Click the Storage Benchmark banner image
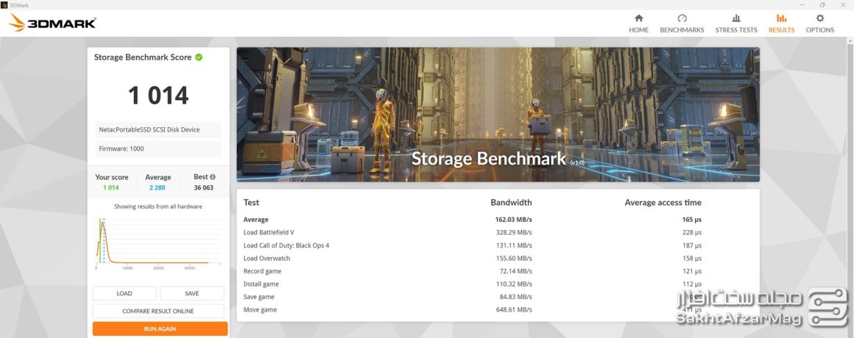This screenshot has width=854, height=338. 498,115
